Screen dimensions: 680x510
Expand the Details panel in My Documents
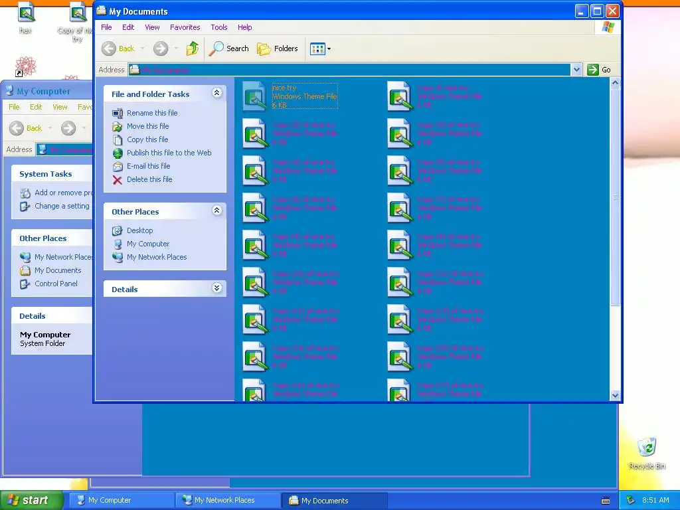click(217, 288)
